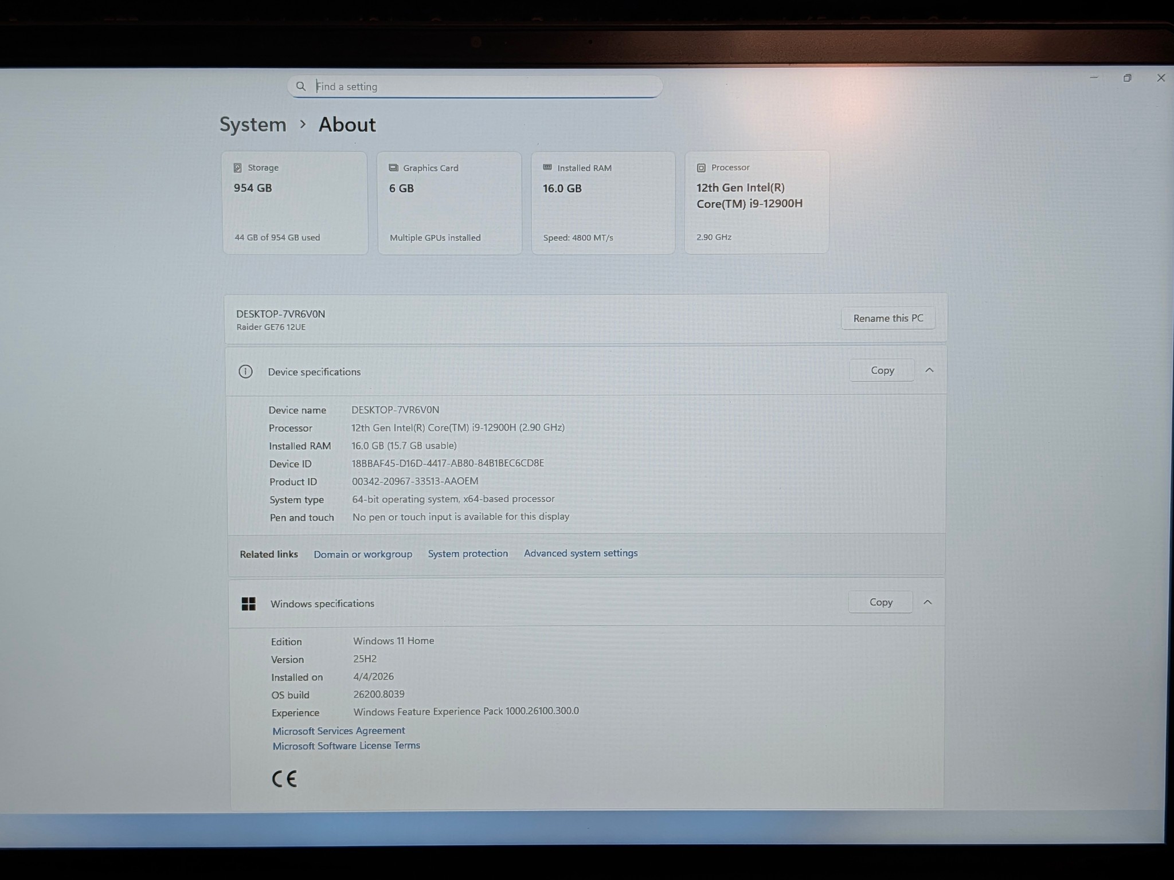
Task: Click the Device specifications info icon
Action: click(x=245, y=372)
